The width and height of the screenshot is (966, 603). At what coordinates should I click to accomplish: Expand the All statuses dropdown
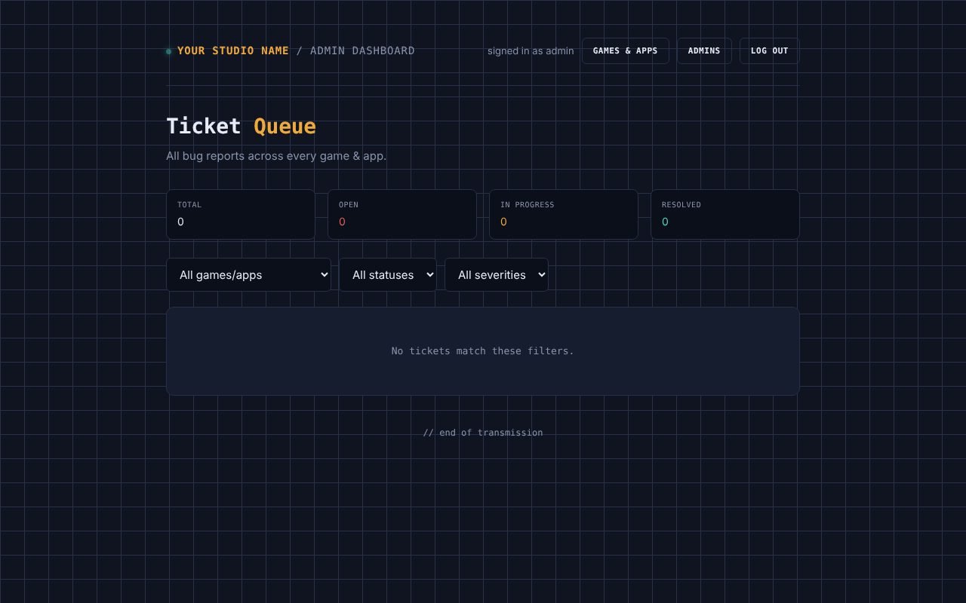coord(388,275)
